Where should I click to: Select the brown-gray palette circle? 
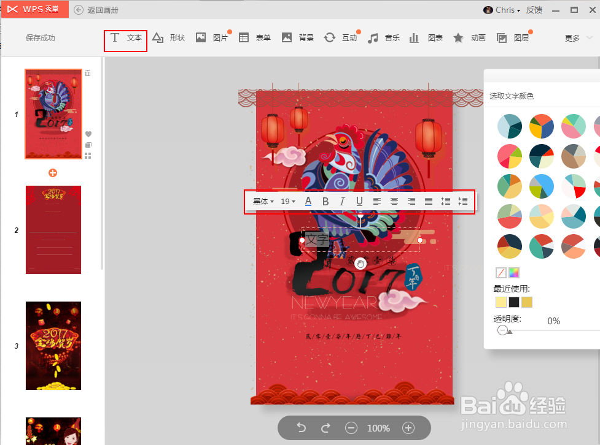[574, 156]
